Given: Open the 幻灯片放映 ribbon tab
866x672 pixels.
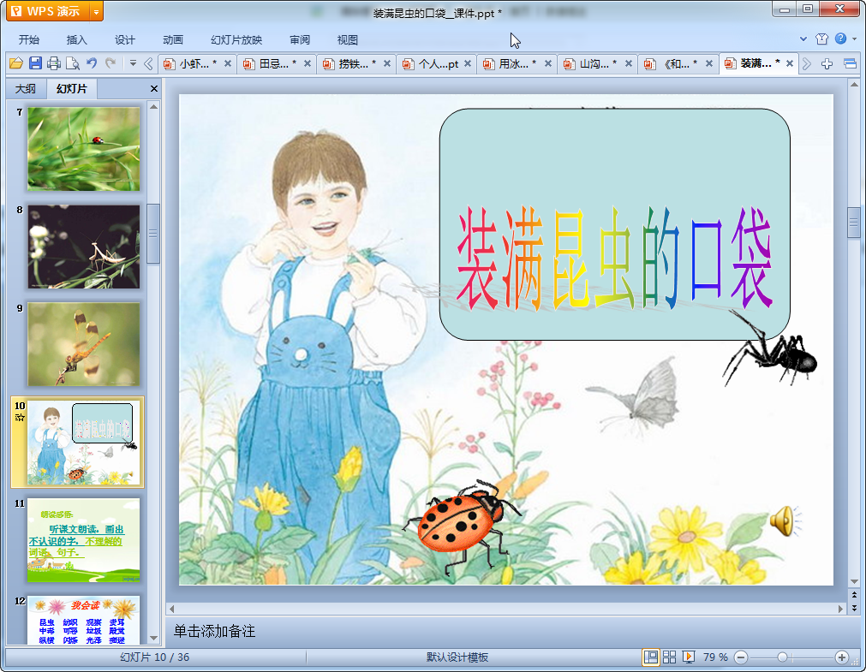Looking at the screenshot, I should (236, 39).
